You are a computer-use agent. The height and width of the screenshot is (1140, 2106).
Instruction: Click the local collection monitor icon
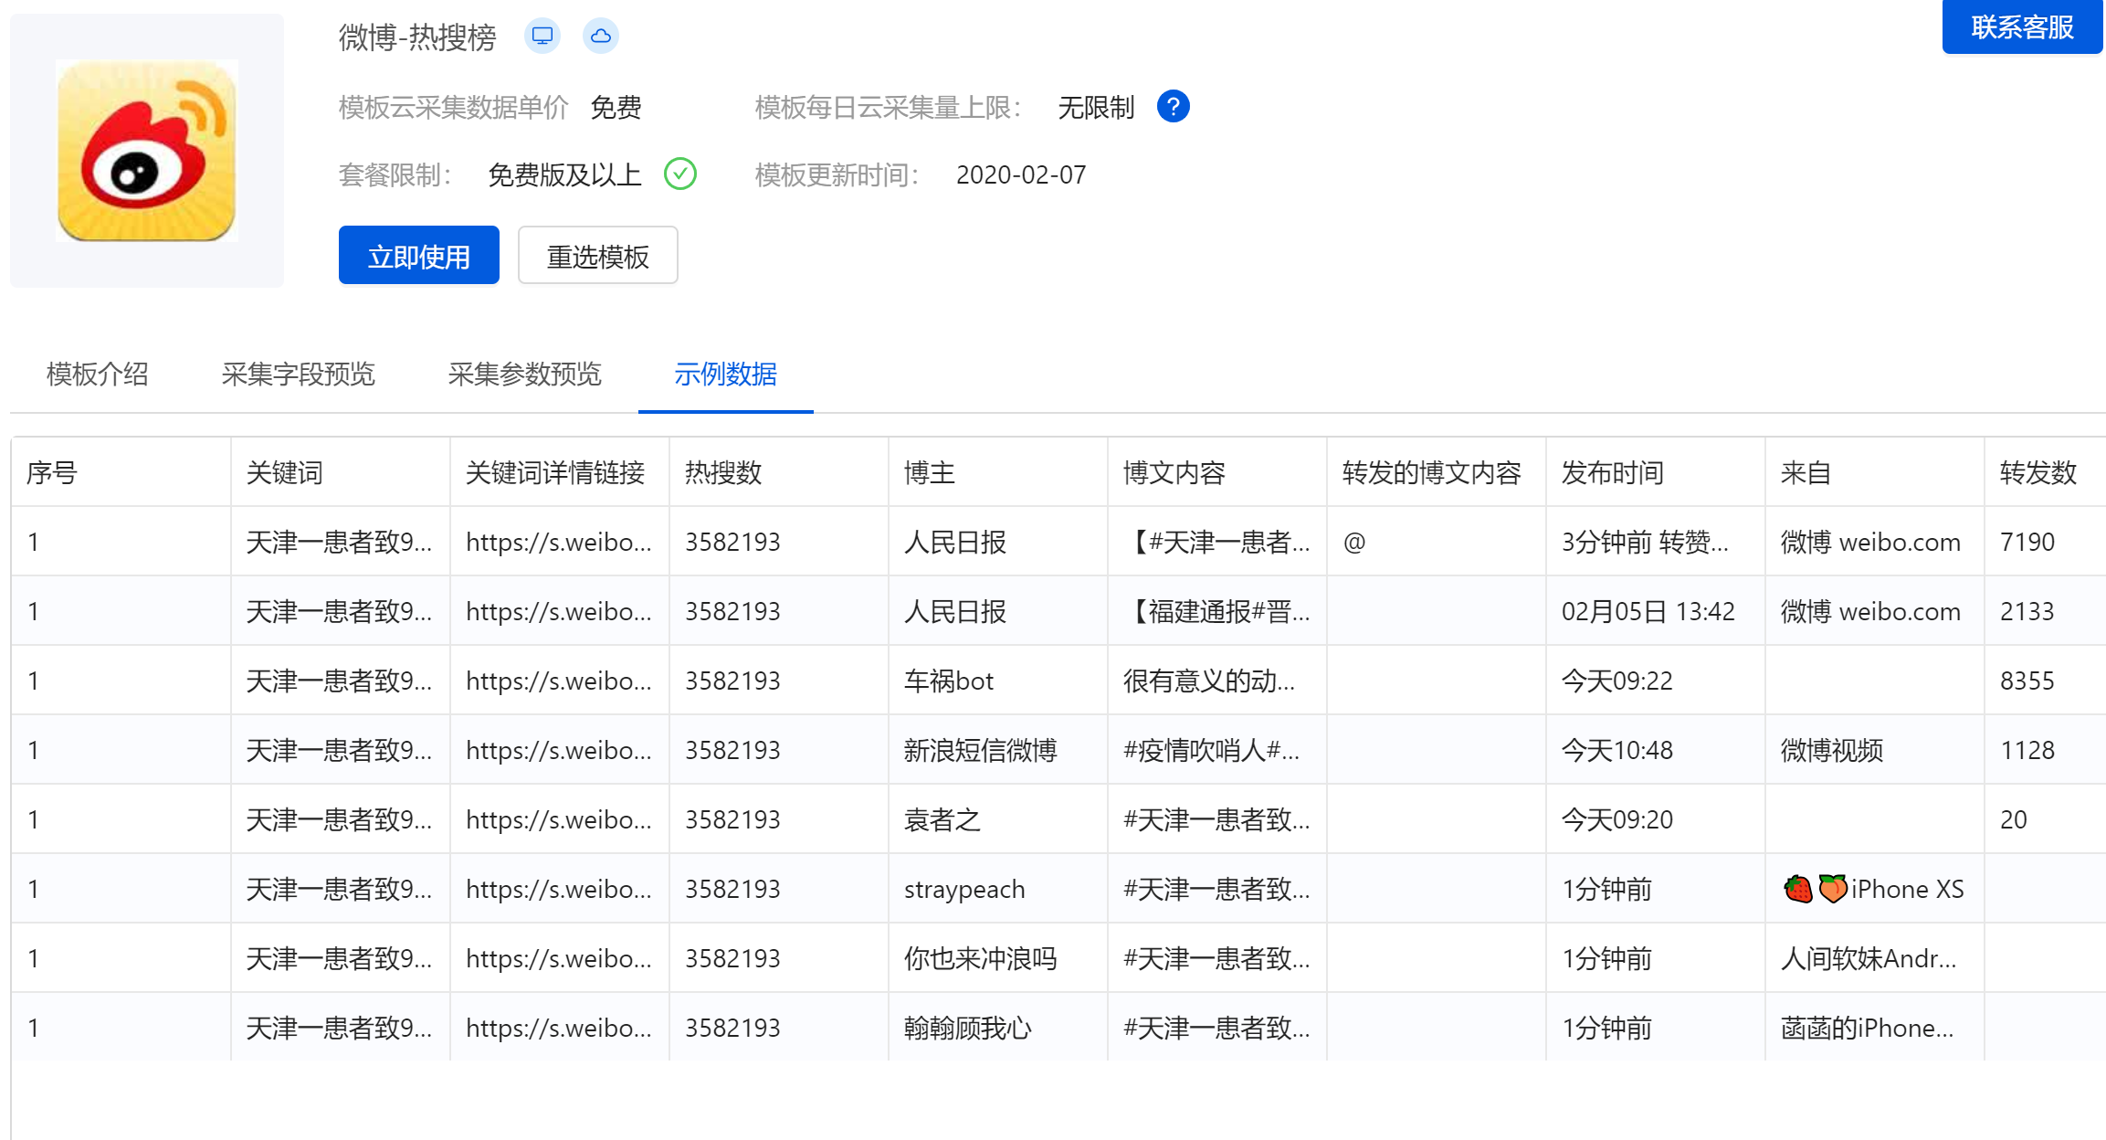click(542, 37)
